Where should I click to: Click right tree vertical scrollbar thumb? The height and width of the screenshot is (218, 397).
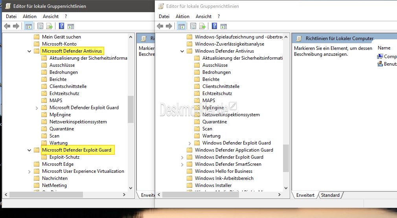click(x=286, y=158)
